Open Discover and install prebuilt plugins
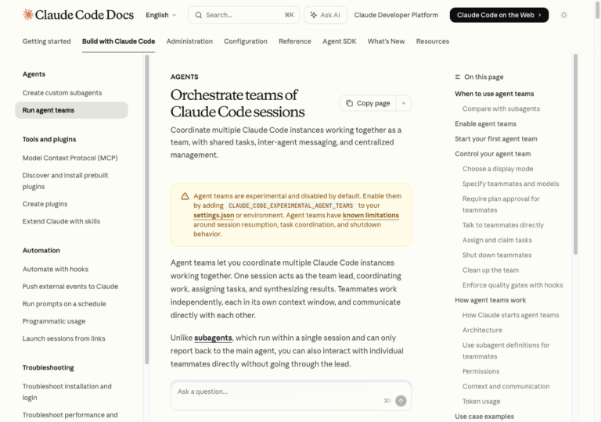 click(65, 181)
